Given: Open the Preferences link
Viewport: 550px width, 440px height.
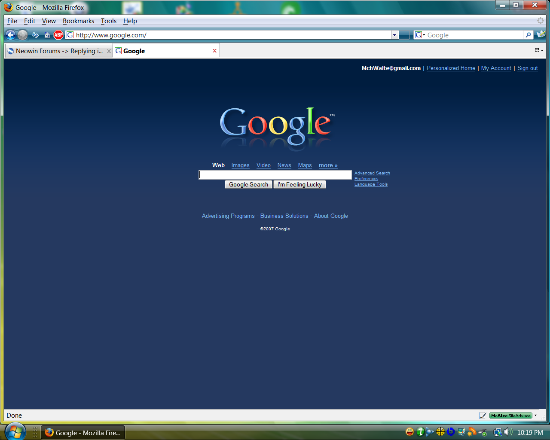Looking at the screenshot, I should point(366,179).
